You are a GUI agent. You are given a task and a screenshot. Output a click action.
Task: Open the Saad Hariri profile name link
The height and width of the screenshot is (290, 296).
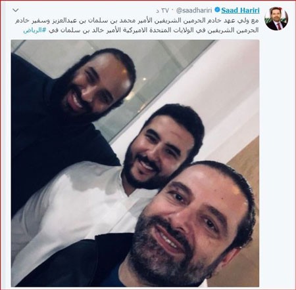(240, 10)
